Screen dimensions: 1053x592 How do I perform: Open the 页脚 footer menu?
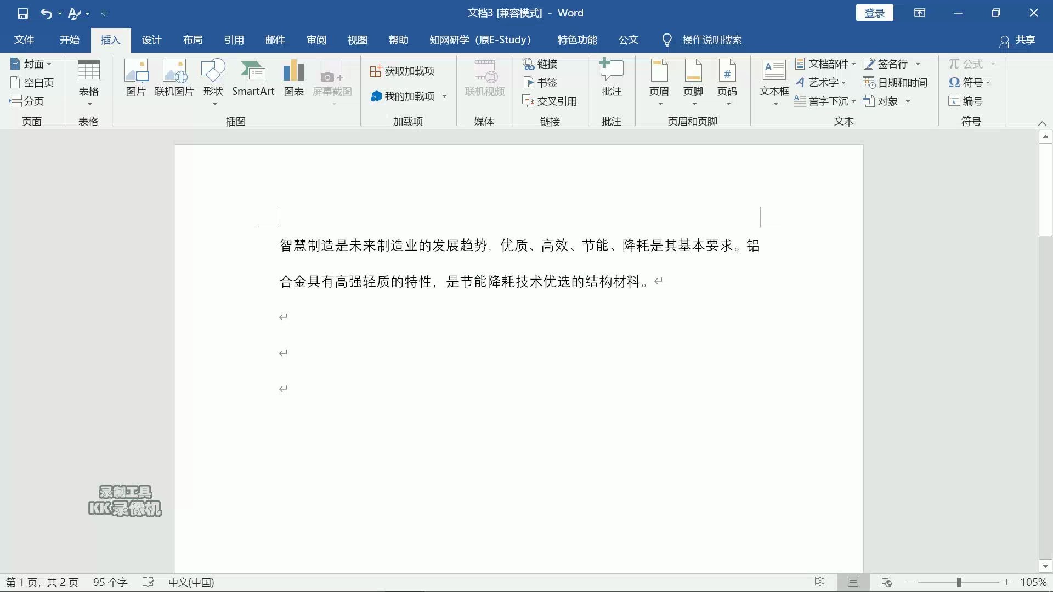(x=693, y=82)
